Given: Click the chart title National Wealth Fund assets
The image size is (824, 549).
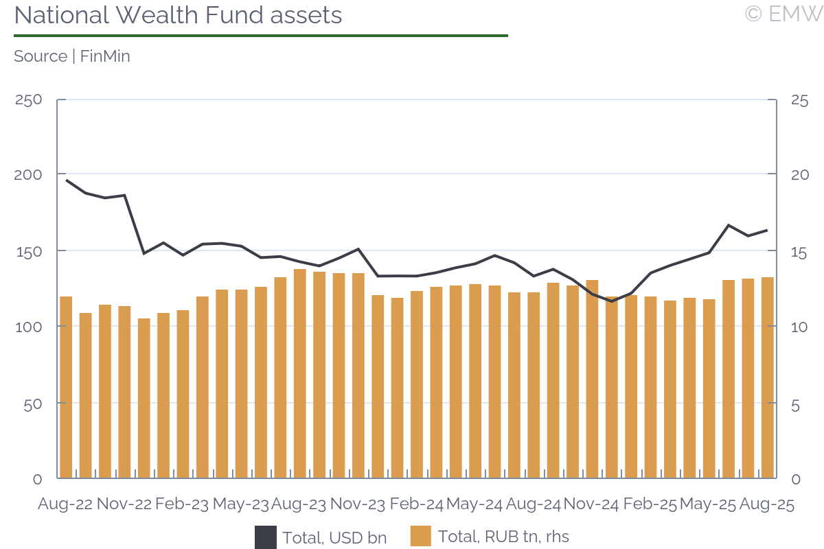Looking at the screenshot, I should (x=178, y=15).
